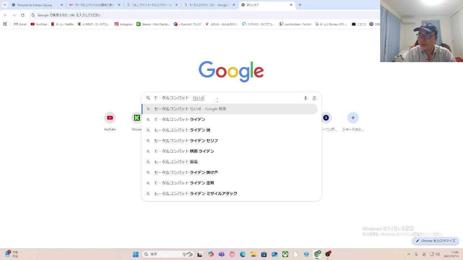Image resolution: width=463 pixels, height=260 pixels.
Task: Toggle the Japanese IME input mode indicator
Action: (424, 254)
